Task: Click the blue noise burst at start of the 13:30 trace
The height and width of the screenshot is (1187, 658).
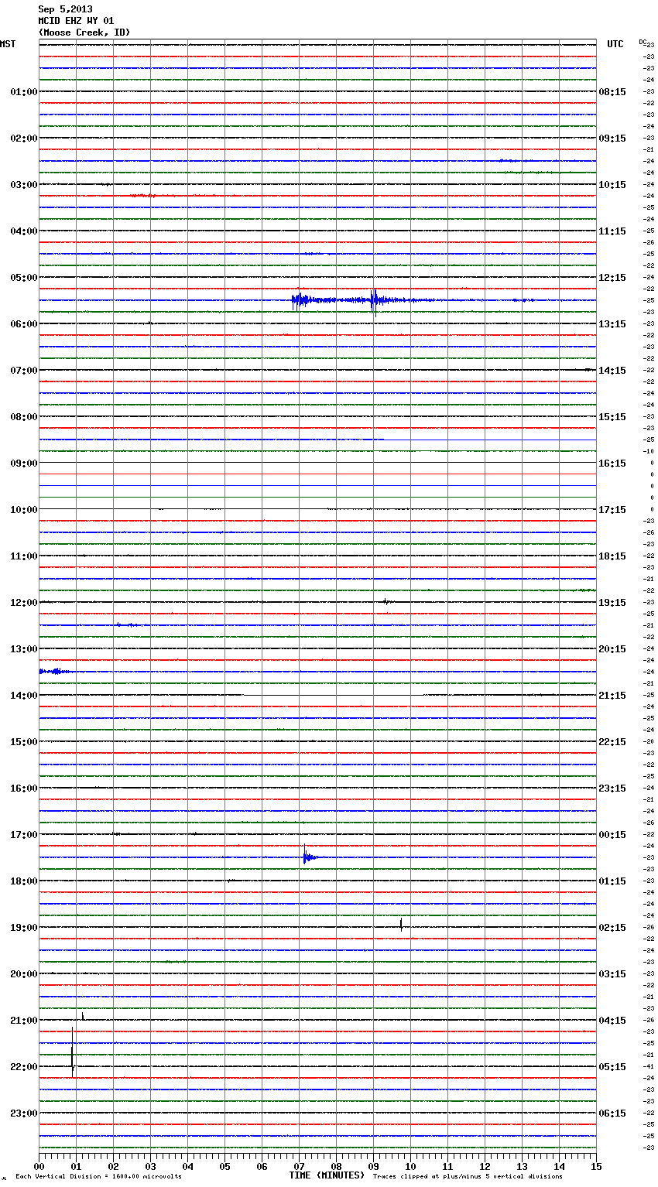Action: [x=54, y=672]
